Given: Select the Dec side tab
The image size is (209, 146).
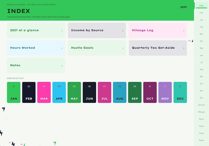Looking at the screenshot, I should click(x=201, y=98).
